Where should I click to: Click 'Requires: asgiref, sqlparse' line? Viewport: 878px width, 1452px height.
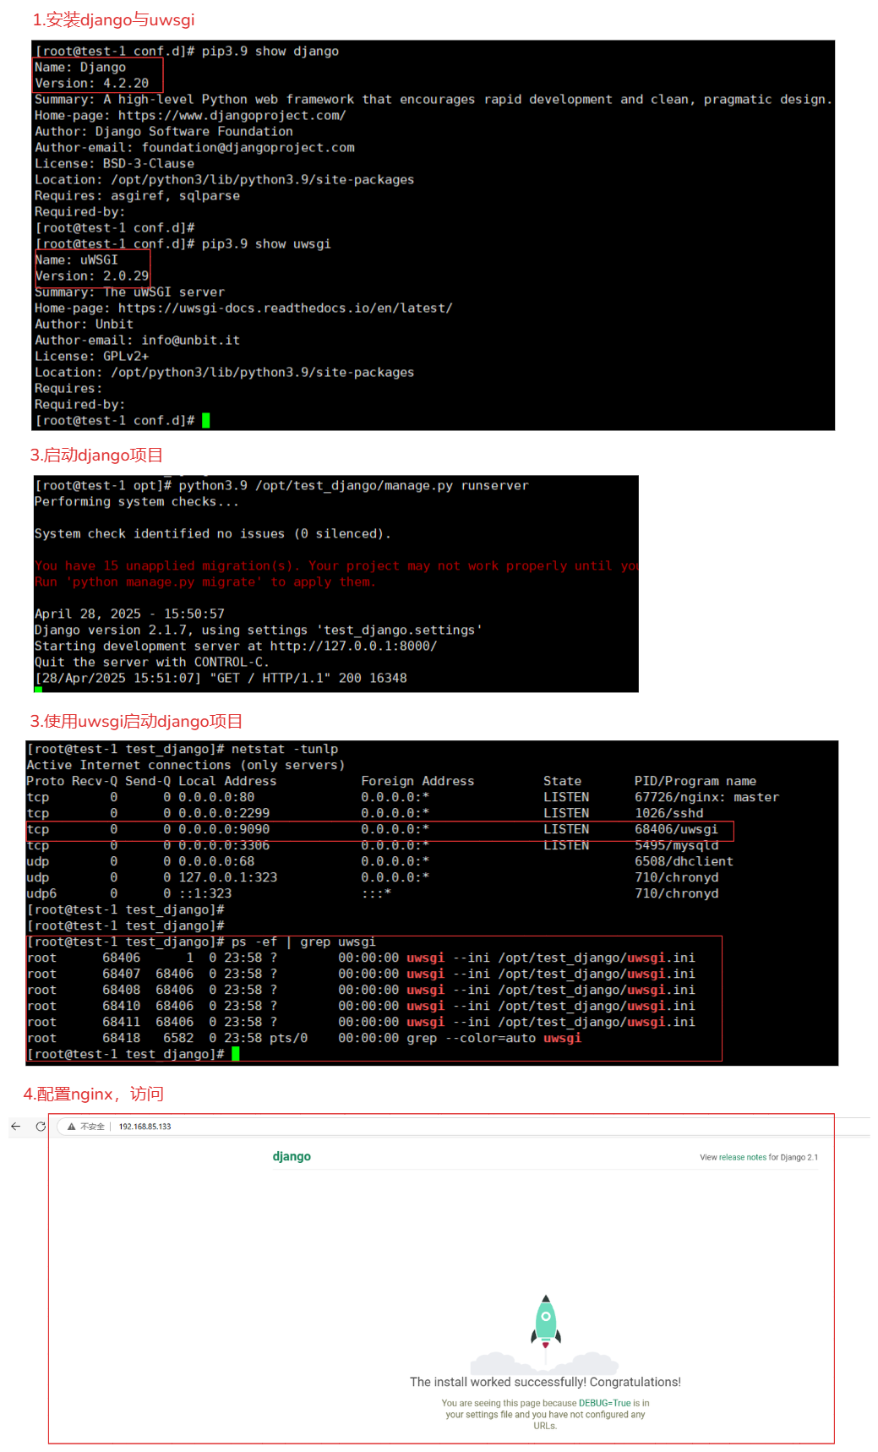(x=137, y=195)
